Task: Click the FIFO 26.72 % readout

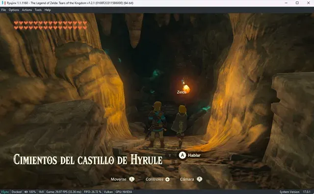Action: point(93,192)
